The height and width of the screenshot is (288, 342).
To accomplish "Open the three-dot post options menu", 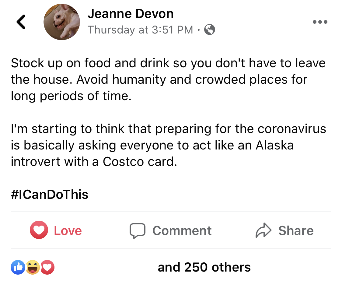I will [x=320, y=22].
